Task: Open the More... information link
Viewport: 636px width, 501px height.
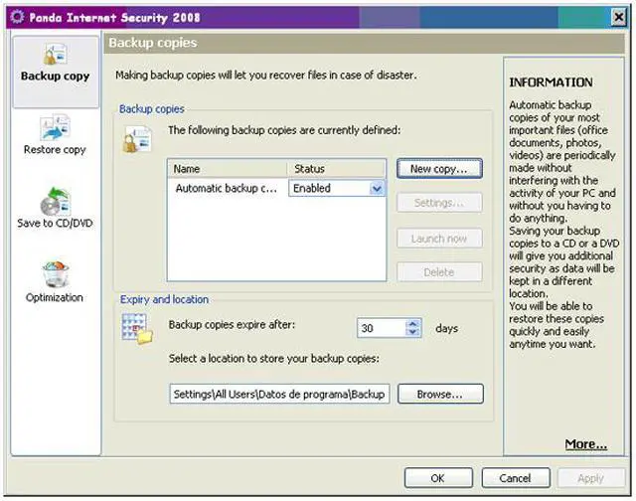Action: coord(585,444)
